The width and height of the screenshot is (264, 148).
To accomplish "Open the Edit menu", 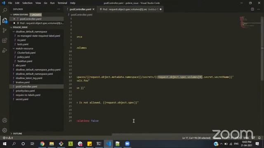I will [17, 3].
